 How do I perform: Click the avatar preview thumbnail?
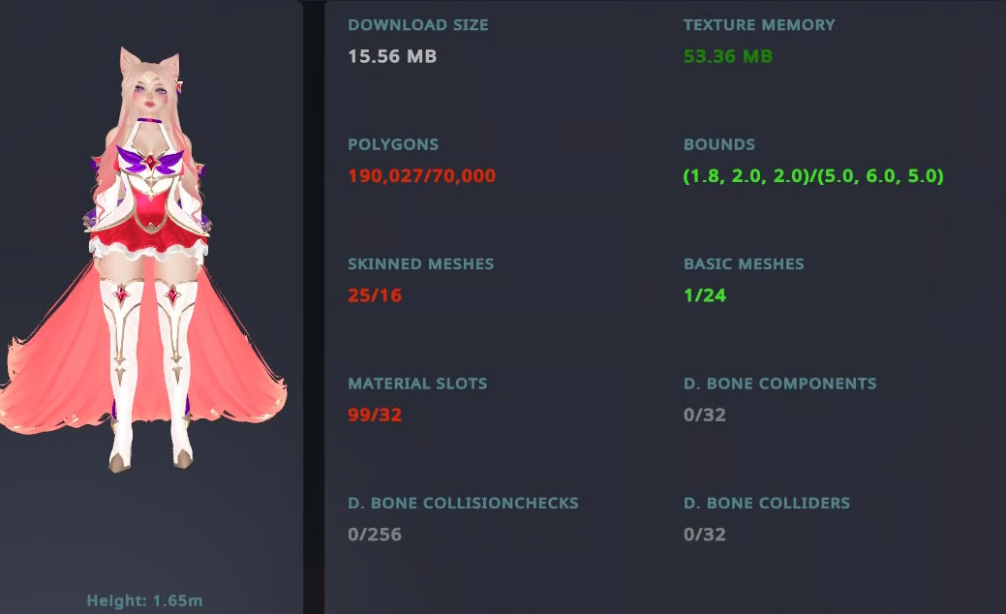(x=143, y=260)
